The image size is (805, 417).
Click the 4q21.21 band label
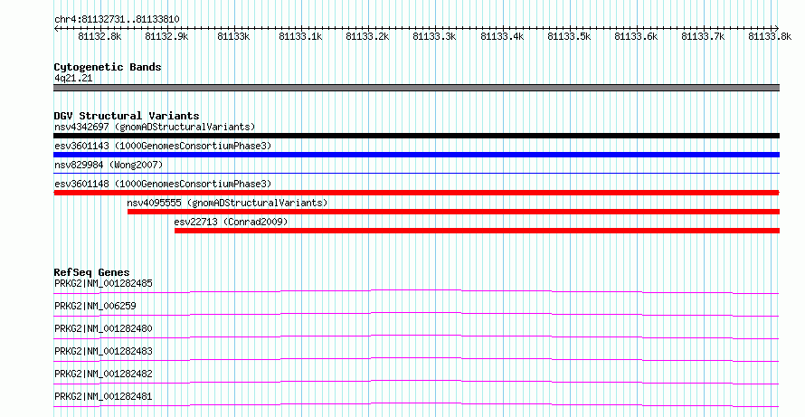coord(73,79)
